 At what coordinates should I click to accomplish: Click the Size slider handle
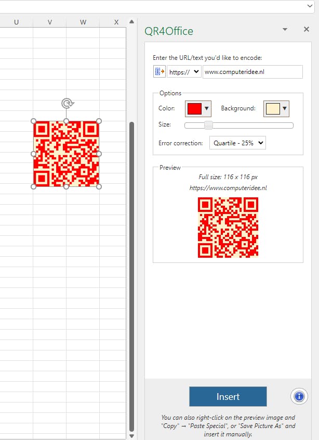(x=208, y=125)
